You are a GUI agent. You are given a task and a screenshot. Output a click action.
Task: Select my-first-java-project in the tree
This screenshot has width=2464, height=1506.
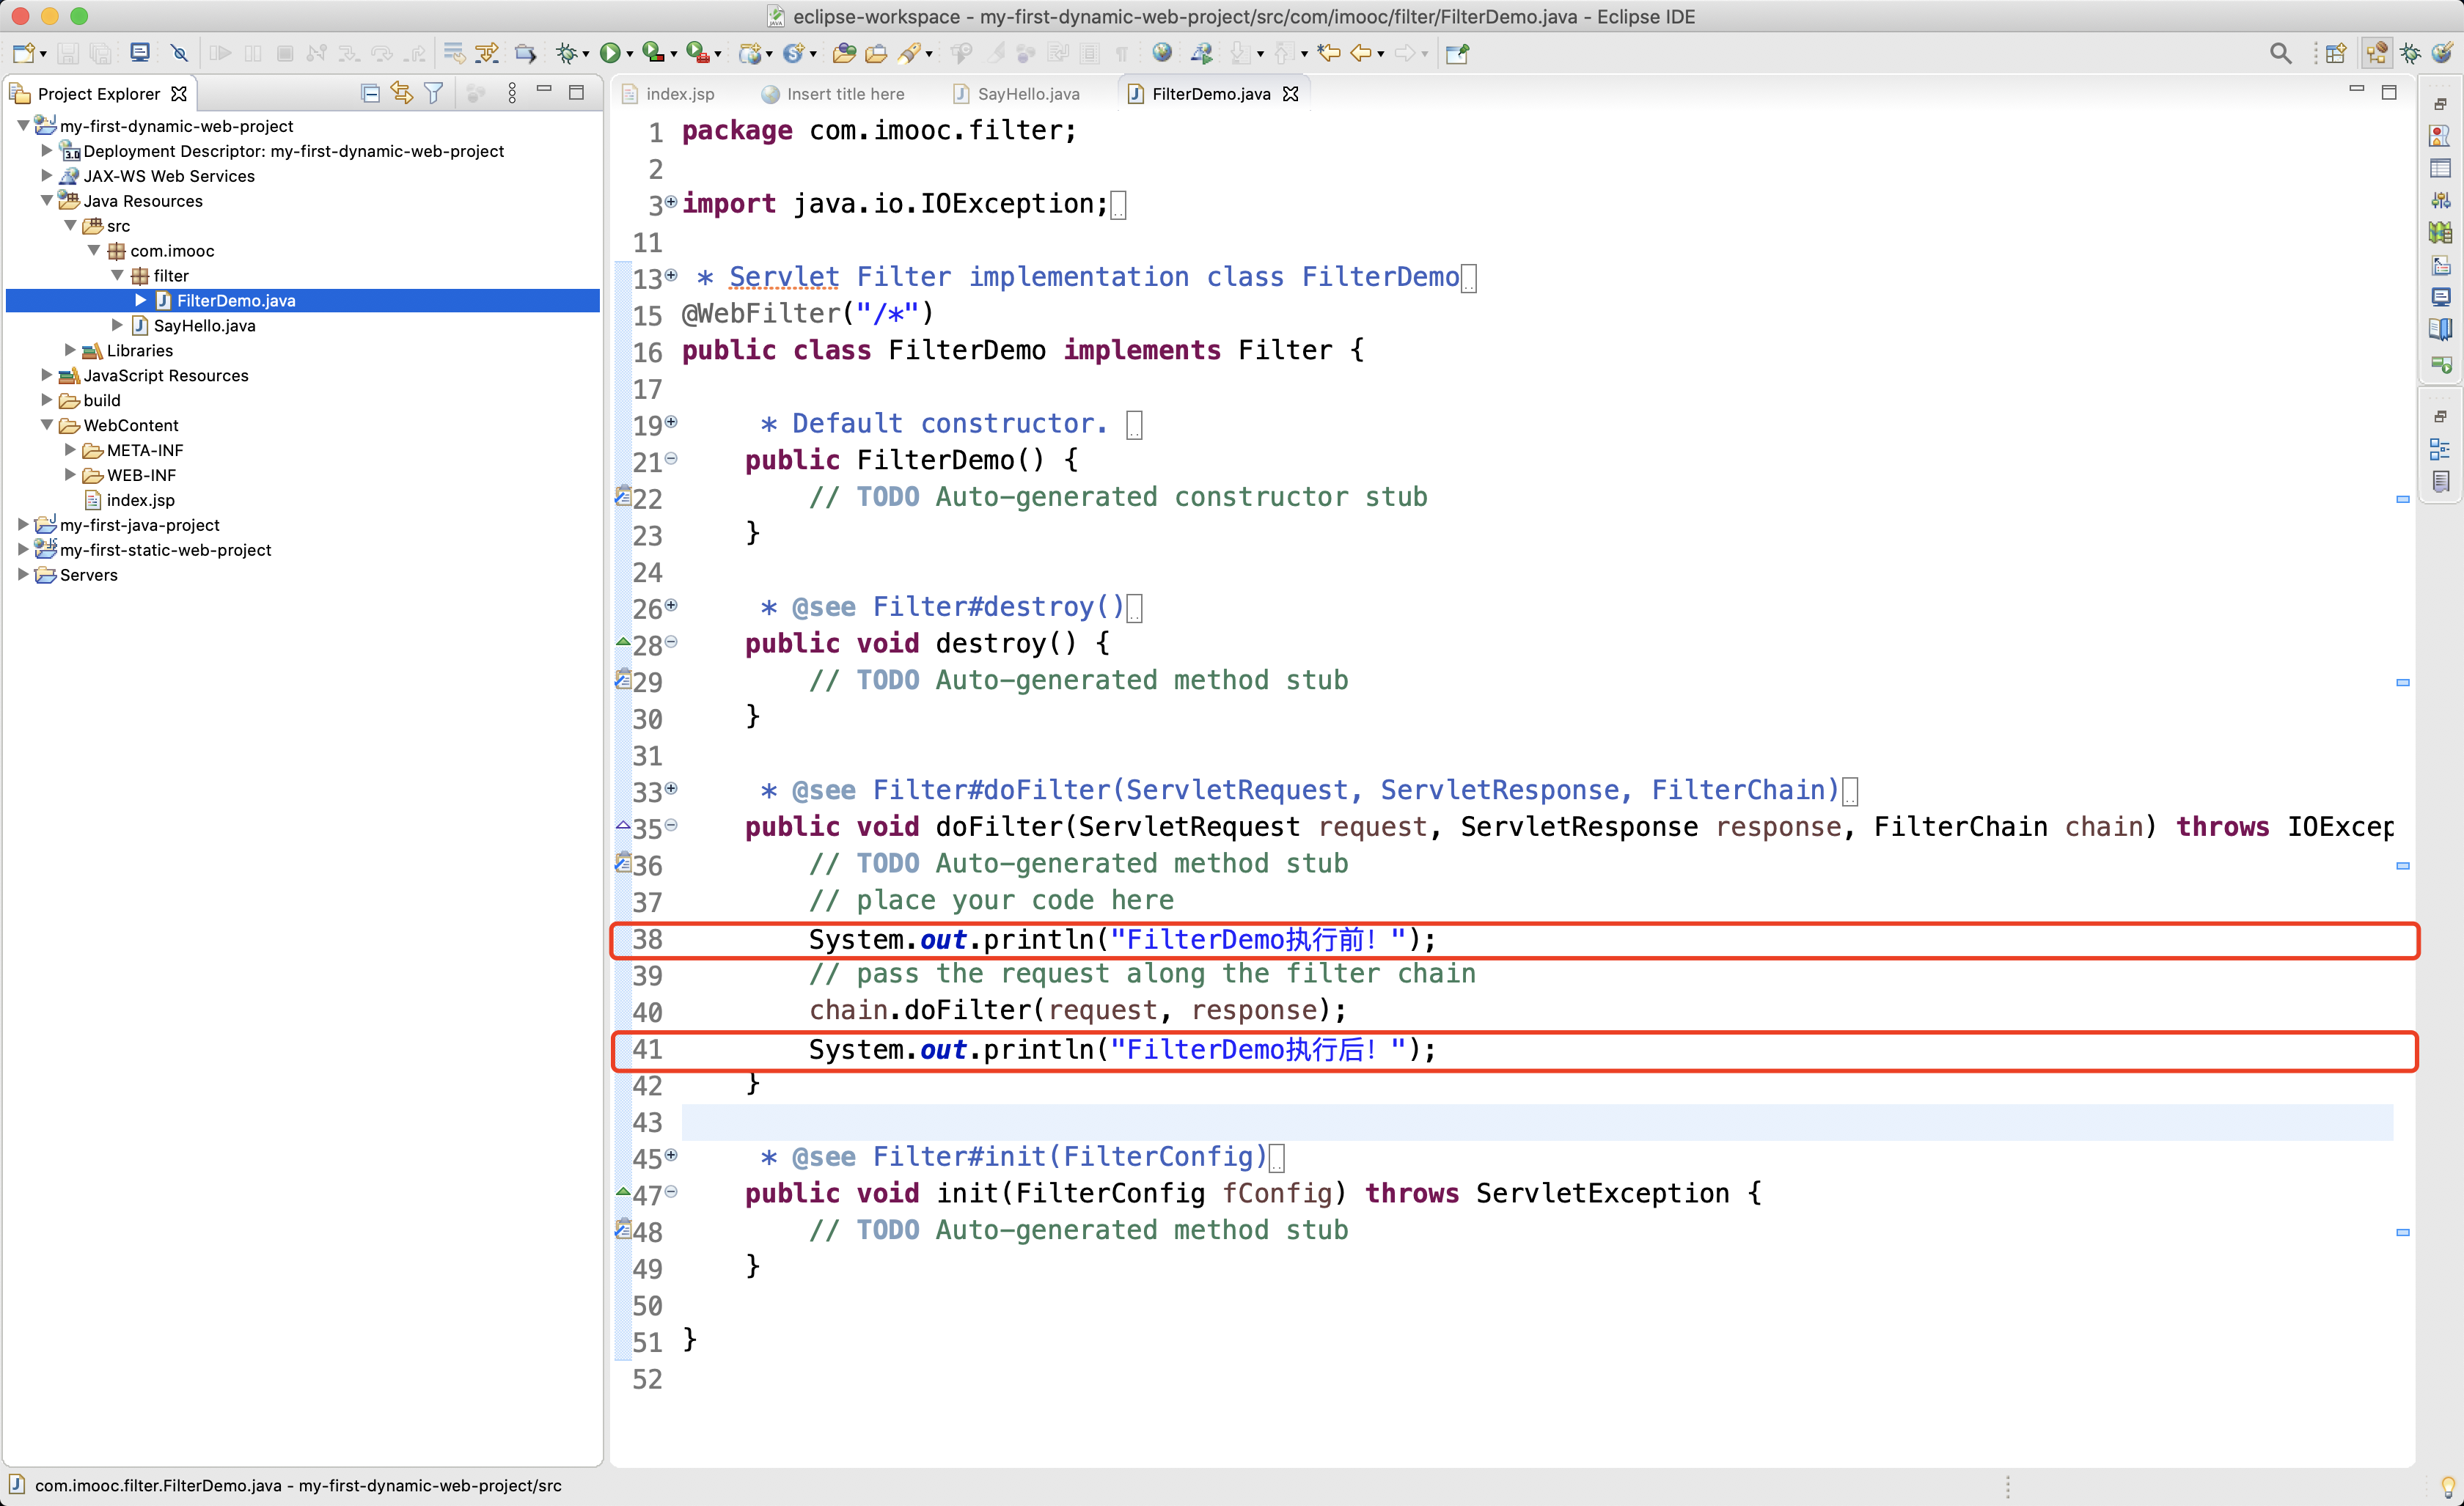139,525
